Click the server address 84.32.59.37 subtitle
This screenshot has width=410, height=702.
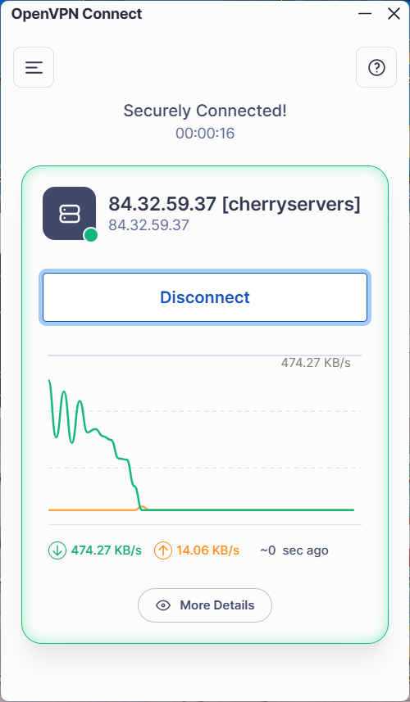pos(148,225)
